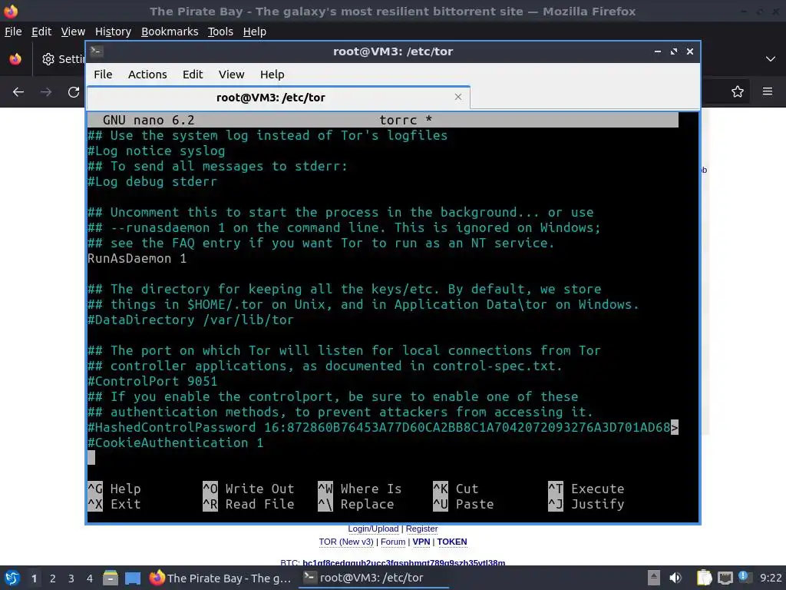This screenshot has height=590, width=786.
Task: Switch to virtual desktop 1
Action: tap(34, 578)
